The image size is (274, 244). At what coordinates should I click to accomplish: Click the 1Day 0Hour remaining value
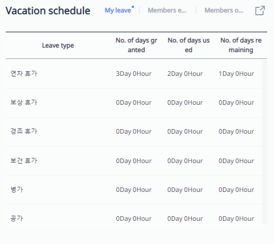click(237, 74)
